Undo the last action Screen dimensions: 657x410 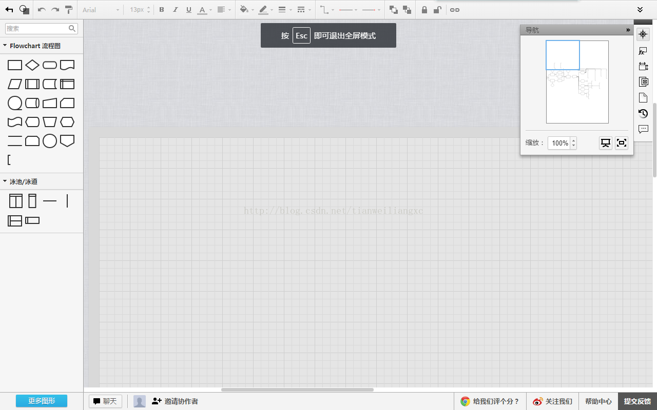click(x=42, y=10)
